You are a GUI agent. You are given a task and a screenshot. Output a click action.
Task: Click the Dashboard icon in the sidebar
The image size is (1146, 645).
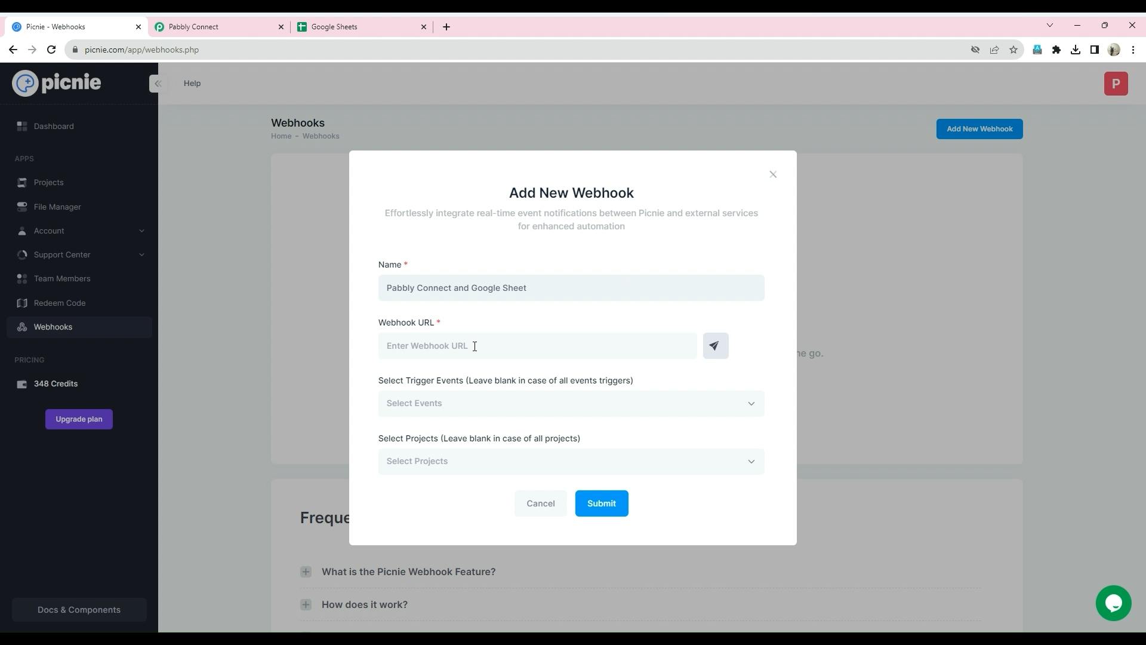point(22,126)
